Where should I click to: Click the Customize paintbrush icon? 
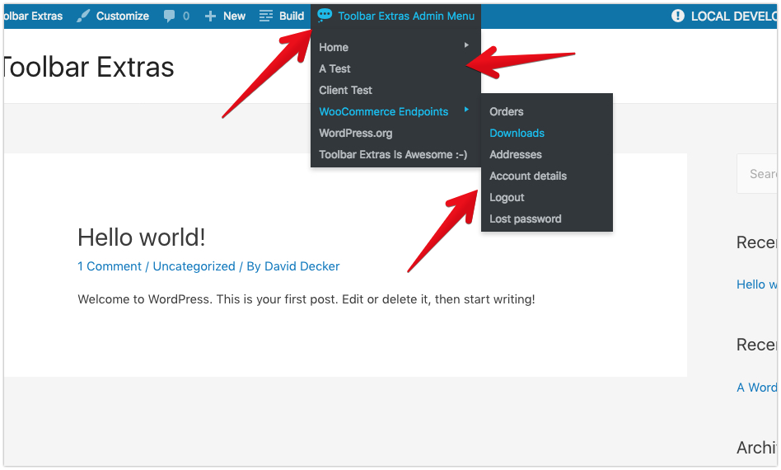click(83, 16)
